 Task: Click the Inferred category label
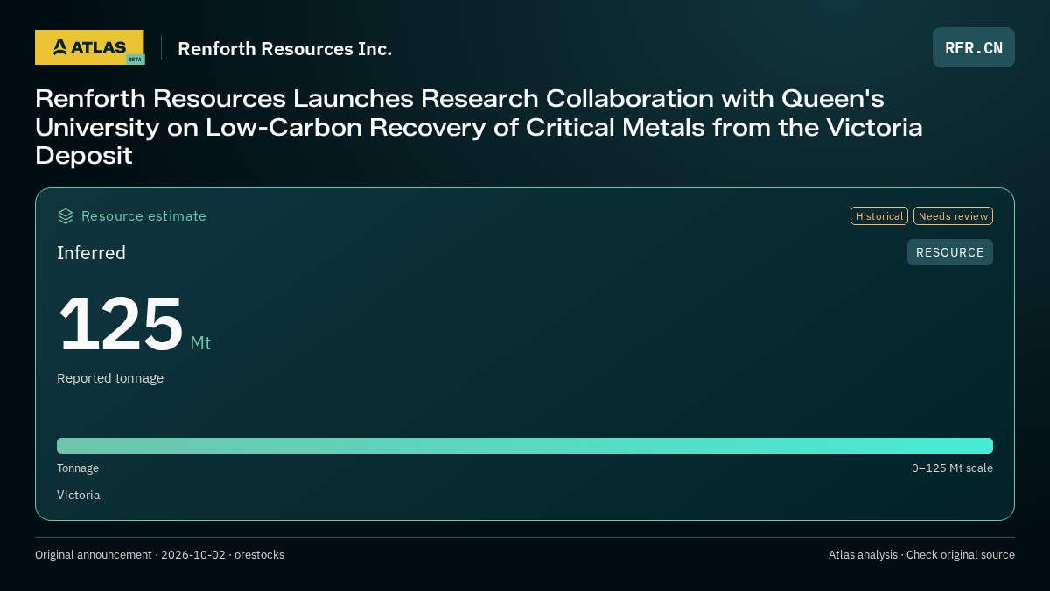click(91, 253)
